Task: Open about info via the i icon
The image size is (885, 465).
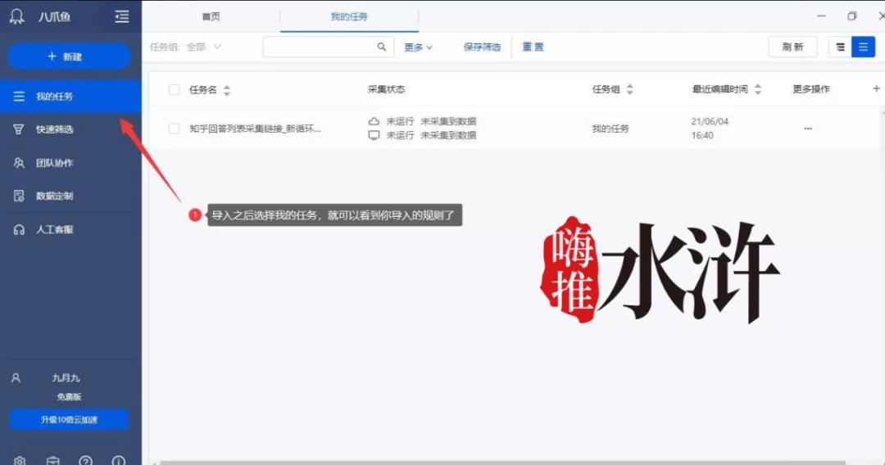Action: point(119,460)
